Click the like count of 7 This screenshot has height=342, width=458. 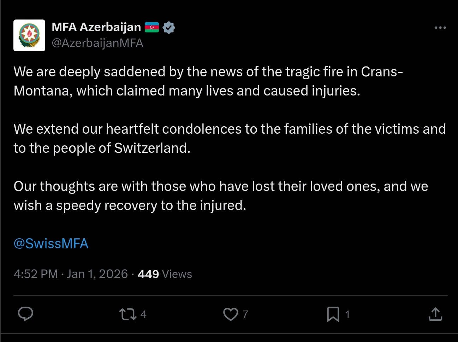(245, 314)
